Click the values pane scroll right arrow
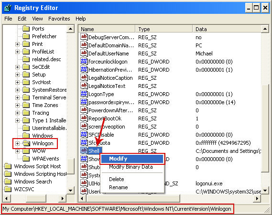This screenshot has height=215, width=272. point(257,198)
